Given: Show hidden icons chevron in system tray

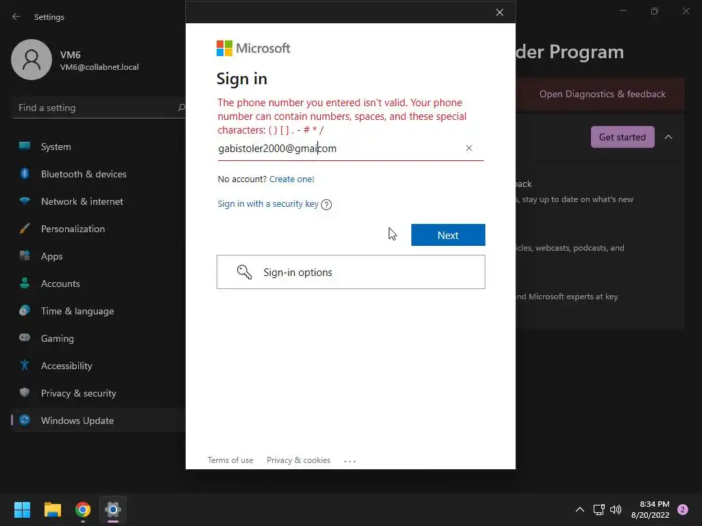Looking at the screenshot, I should pos(580,510).
